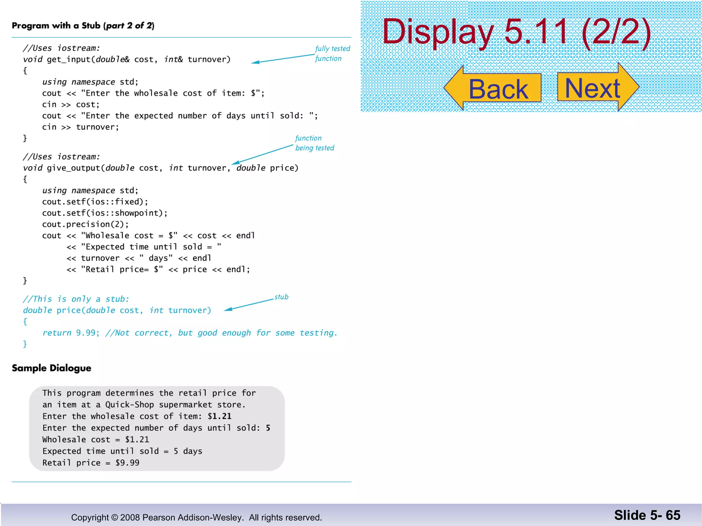The image size is (702, 526).
Task: Click the '"Retail price= $"' code line
Action: (x=158, y=270)
